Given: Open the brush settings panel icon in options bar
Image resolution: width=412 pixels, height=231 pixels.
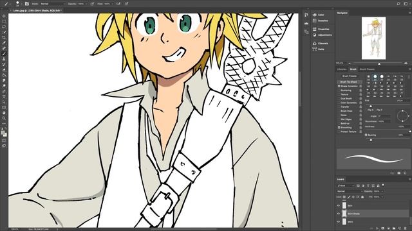Looking at the screenshot, I should [27, 4].
